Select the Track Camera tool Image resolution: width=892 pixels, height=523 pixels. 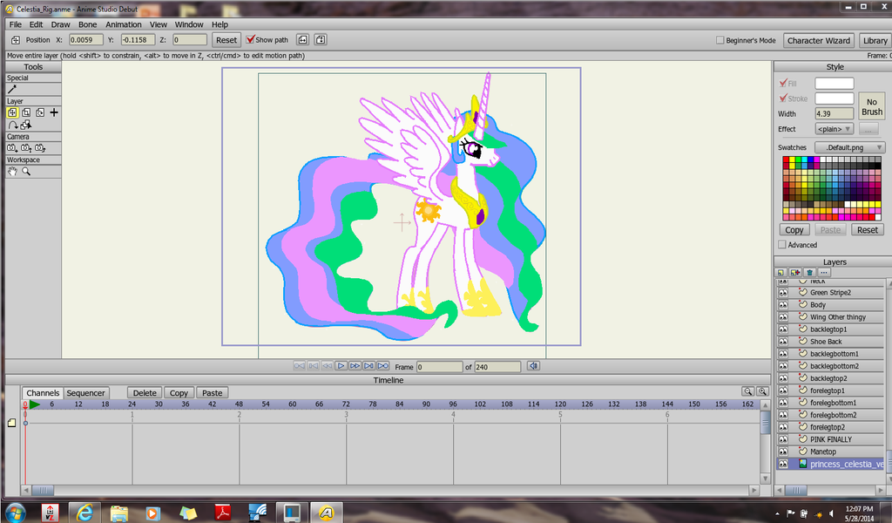(12, 148)
